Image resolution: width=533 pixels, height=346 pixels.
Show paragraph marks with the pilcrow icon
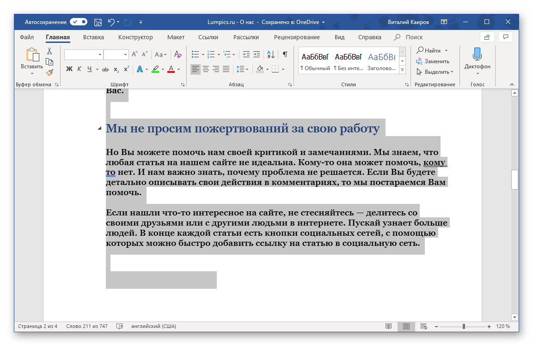click(285, 54)
